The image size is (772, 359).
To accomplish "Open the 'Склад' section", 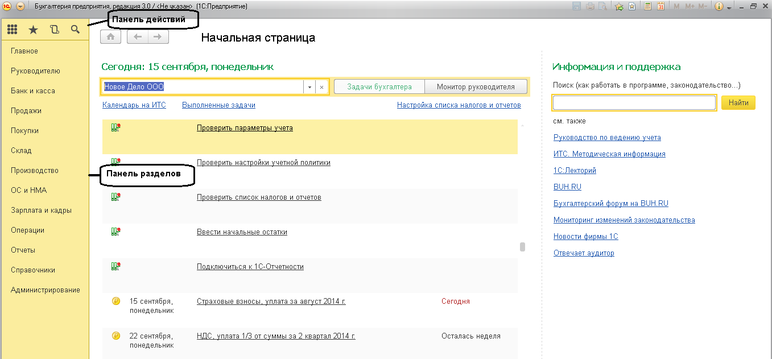I will tap(21, 151).
